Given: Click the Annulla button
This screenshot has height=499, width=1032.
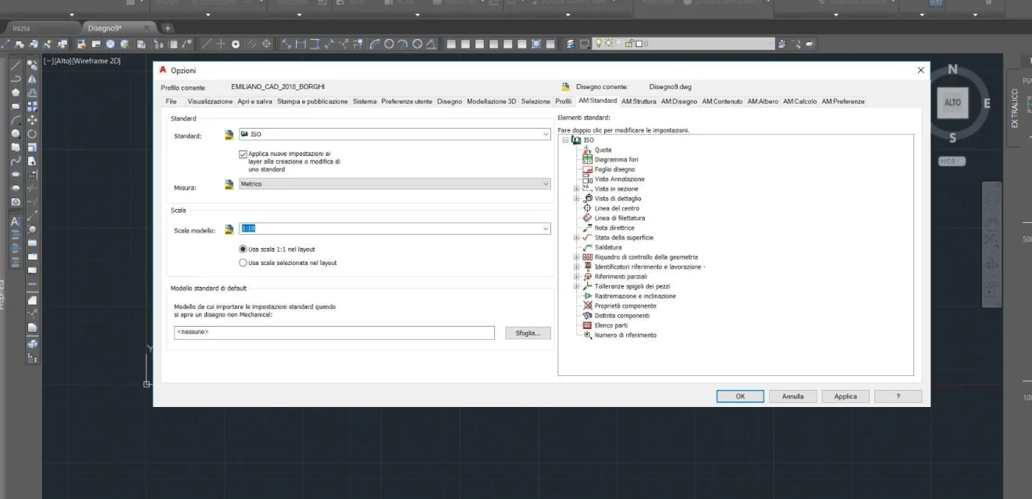Looking at the screenshot, I should (793, 396).
